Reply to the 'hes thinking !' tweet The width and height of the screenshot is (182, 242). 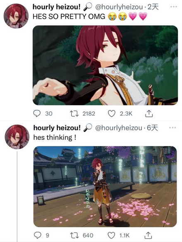point(37,235)
